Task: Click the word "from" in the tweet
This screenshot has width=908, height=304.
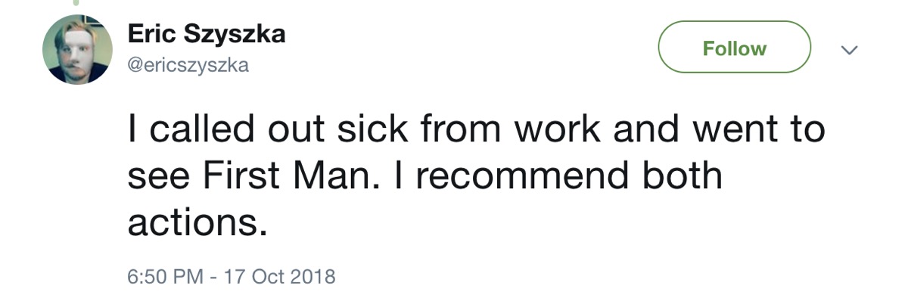Action: (462, 129)
